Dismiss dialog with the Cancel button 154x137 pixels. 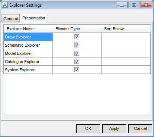[140, 129]
